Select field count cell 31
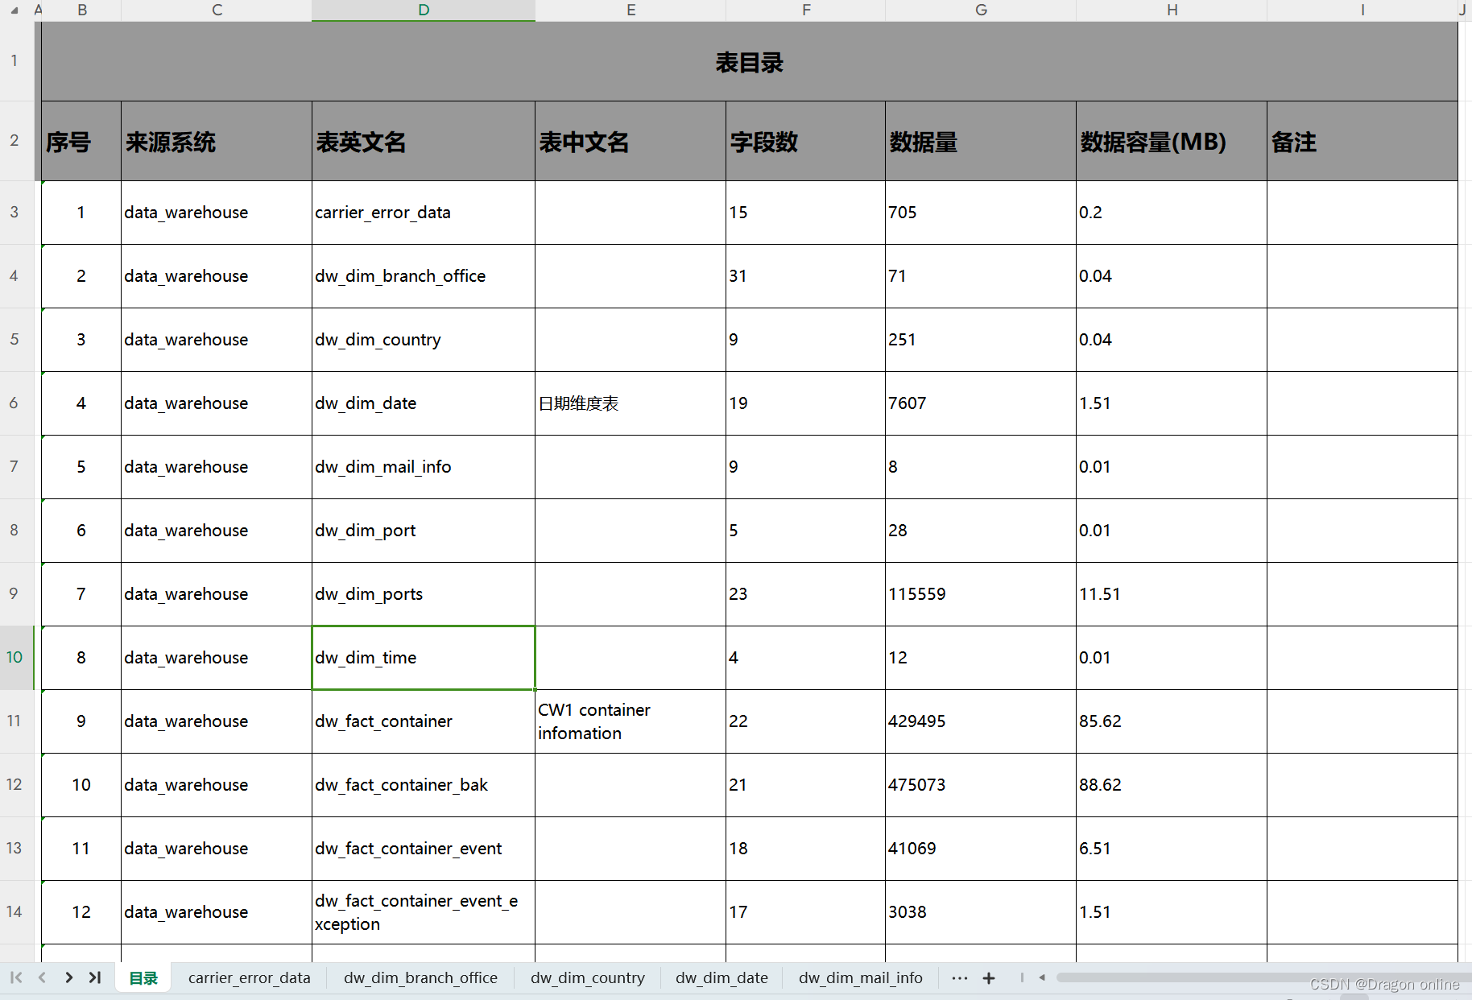Screen dimensions: 1472x1000 coord(806,276)
